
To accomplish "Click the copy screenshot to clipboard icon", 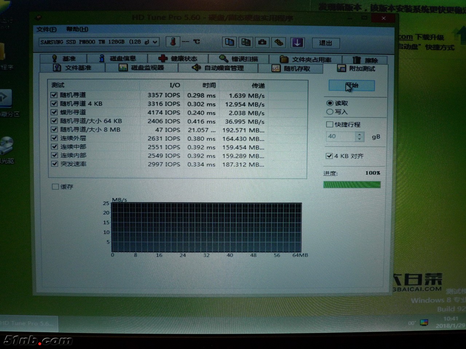I will pos(246,42).
